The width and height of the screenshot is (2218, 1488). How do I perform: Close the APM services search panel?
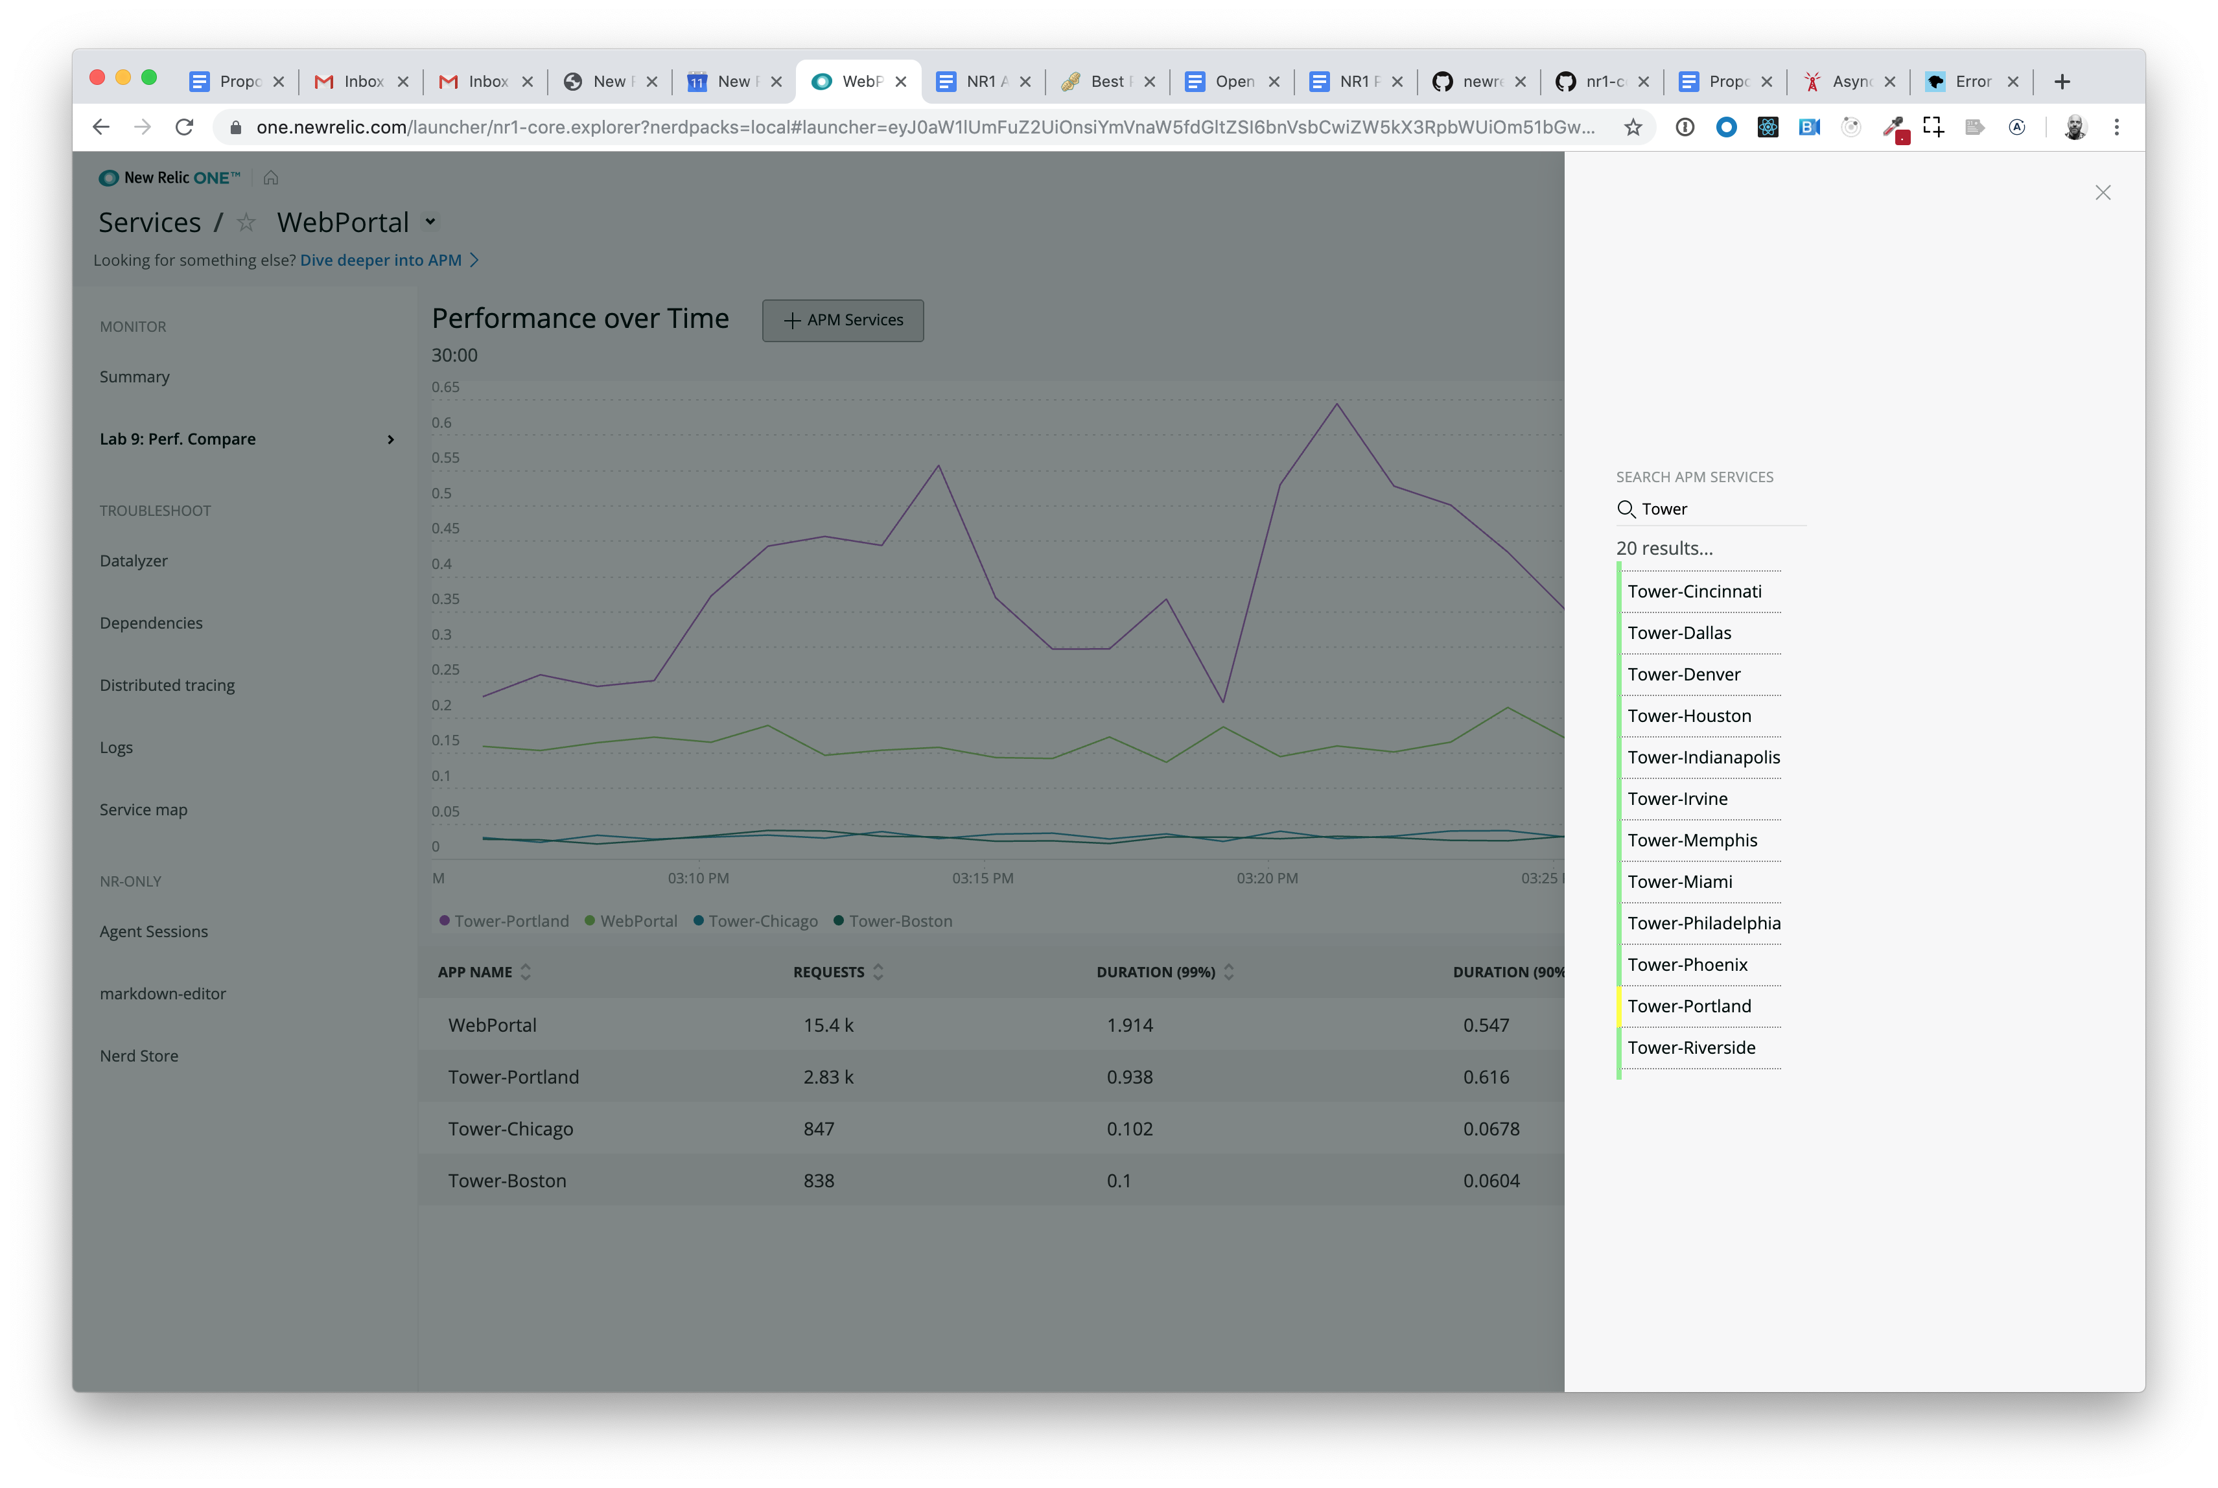point(2102,192)
